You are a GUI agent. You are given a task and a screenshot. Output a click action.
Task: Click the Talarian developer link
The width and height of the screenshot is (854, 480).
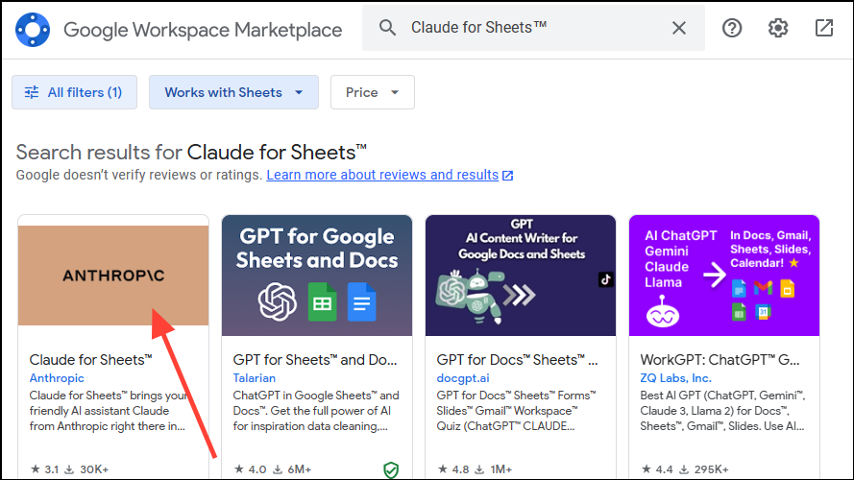tap(255, 377)
